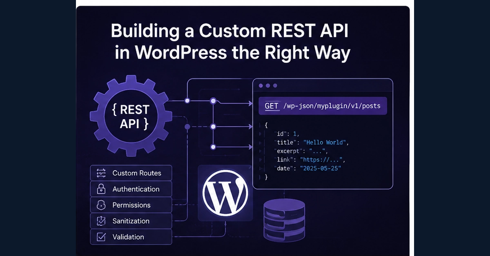Click the REST API gear icon
The height and width of the screenshot is (256, 490).
pos(131,116)
